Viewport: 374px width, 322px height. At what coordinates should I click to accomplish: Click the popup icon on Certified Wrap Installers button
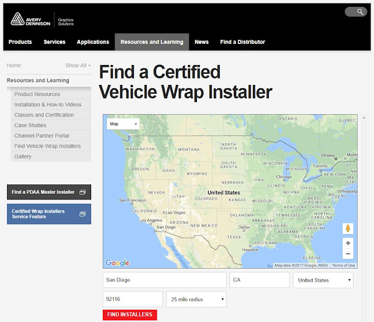82,214
